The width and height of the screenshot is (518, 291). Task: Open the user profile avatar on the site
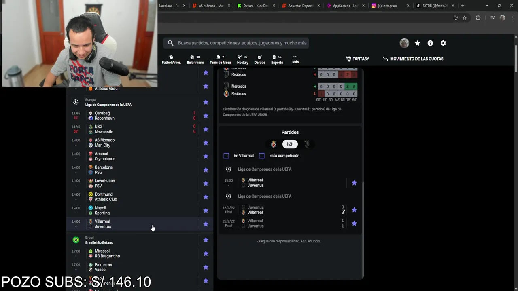click(x=404, y=43)
